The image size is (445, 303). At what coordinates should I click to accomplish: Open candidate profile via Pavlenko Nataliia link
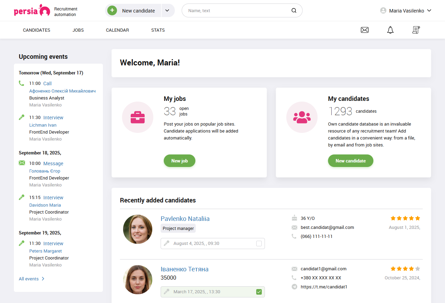(x=185, y=218)
